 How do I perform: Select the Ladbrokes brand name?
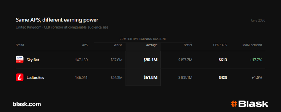coord(35,78)
